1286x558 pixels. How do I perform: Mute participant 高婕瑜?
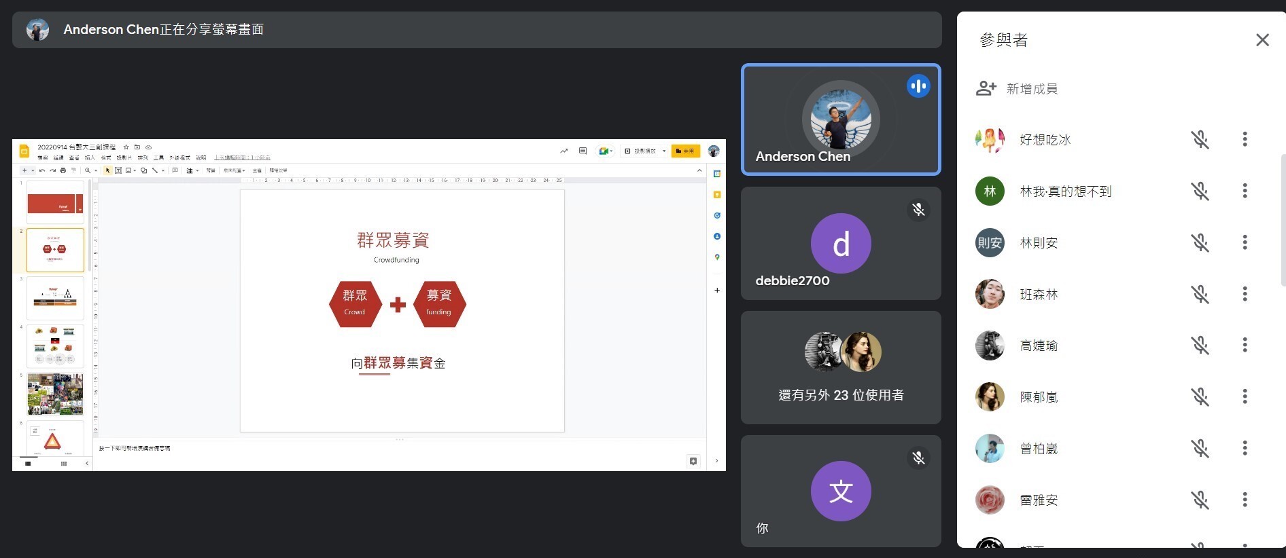click(x=1200, y=345)
